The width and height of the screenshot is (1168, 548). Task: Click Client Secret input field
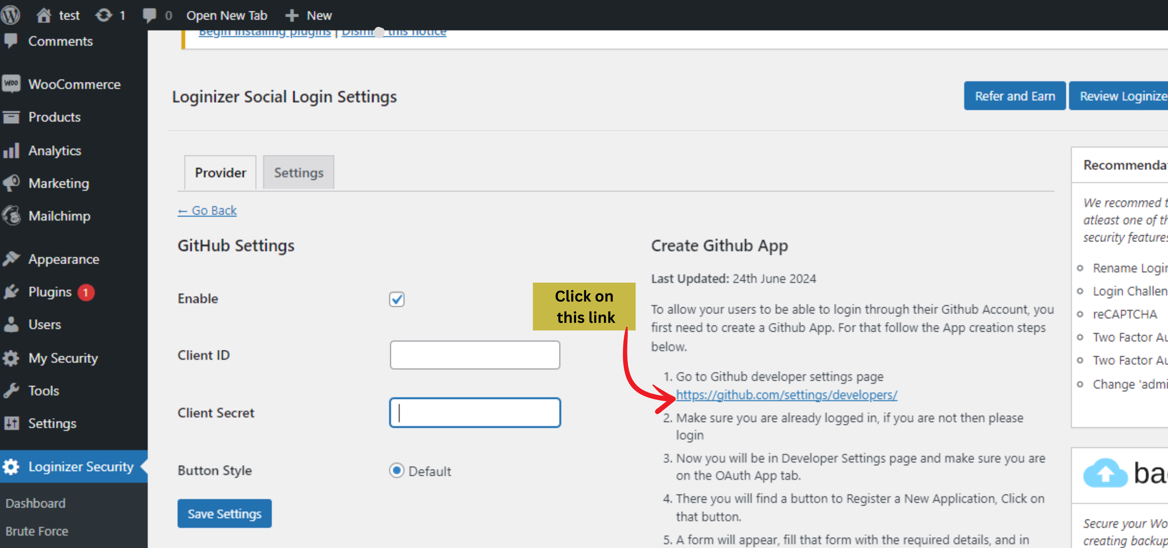click(475, 412)
